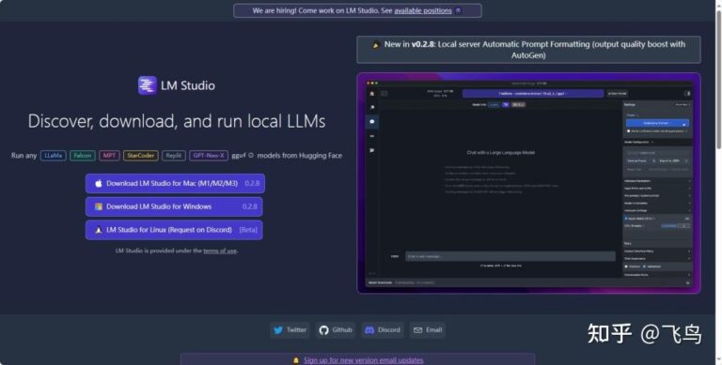This screenshot has height=365, width=722.
Task: Click the home icon in screenshot sidebar
Action: click(x=372, y=94)
